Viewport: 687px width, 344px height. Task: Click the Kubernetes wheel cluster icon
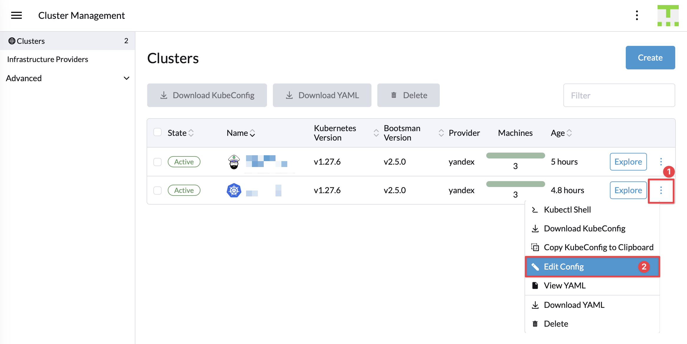click(234, 191)
